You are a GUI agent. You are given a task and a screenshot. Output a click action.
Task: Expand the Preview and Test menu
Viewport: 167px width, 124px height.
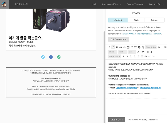coord(112,4)
